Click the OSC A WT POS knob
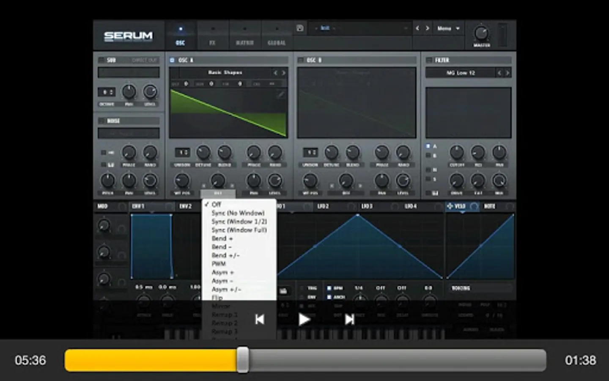This screenshot has height=381, width=609. point(182,181)
